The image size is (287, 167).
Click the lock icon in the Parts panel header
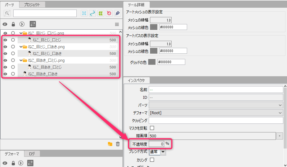pos(13,24)
